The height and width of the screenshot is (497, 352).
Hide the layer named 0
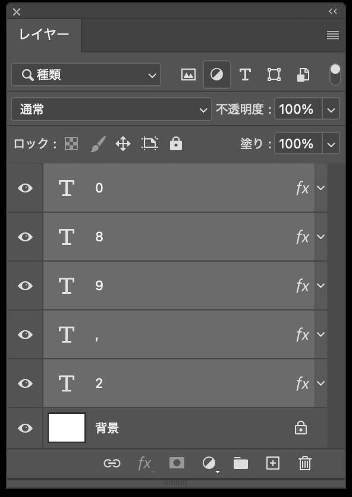point(24,188)
